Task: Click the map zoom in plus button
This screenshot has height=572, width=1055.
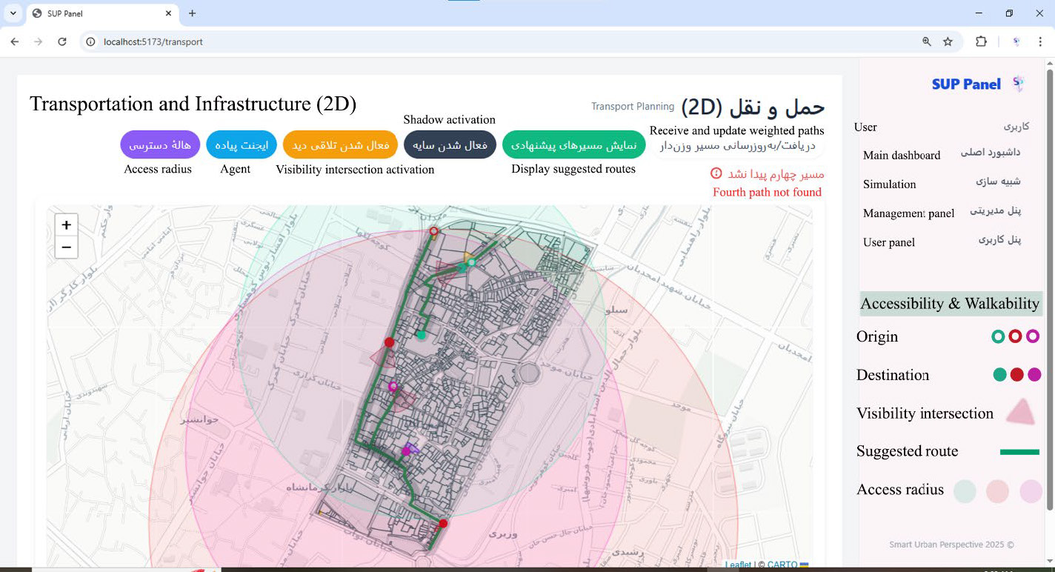Action: pyautogui.click(x=66, y=225)
